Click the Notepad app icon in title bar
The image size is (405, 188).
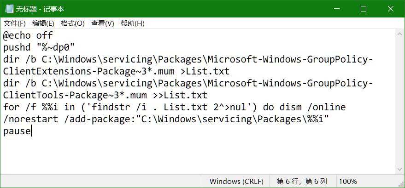[8, 9]
